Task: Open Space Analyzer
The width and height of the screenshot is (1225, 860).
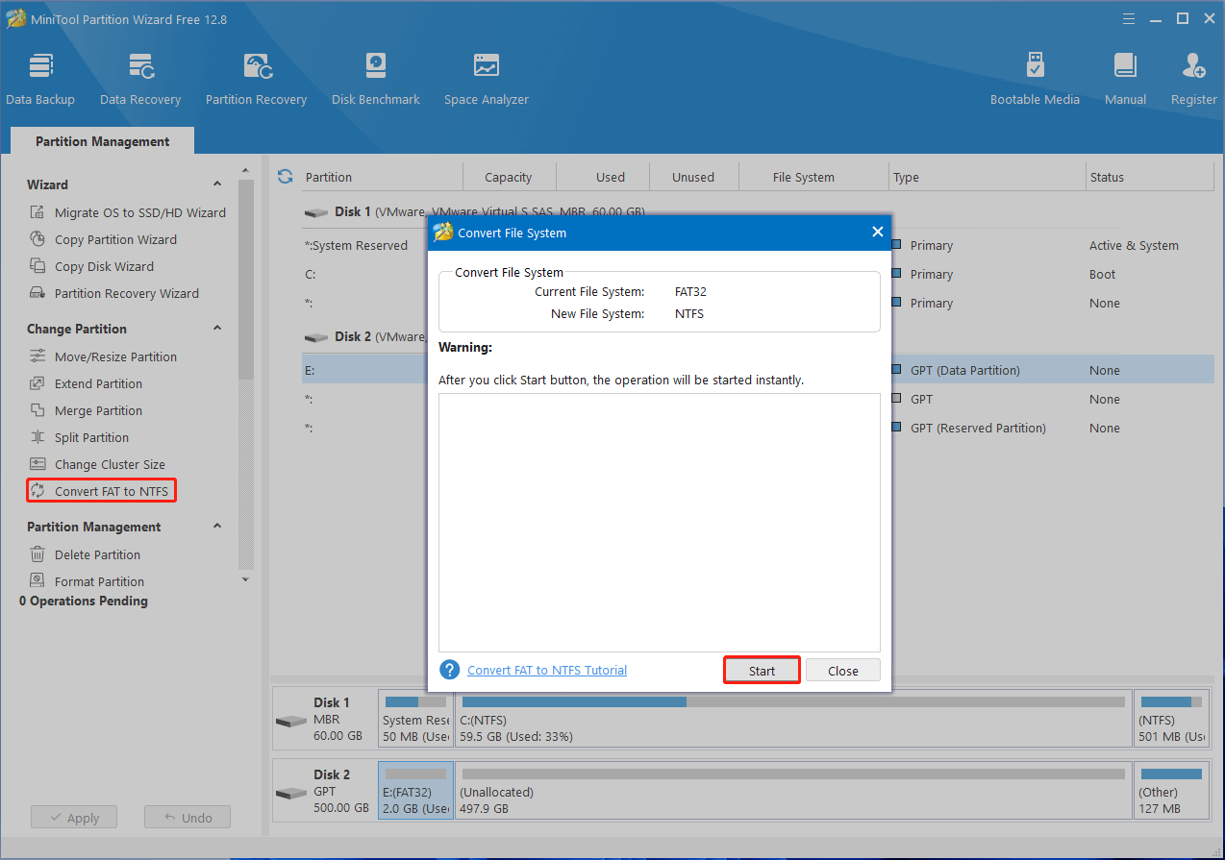Action: [x=487, y=79]
